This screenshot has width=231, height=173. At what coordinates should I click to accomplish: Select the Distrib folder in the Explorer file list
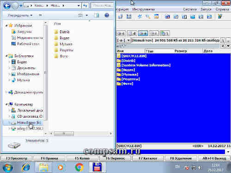pyautogui.click(x=64, y=32)
